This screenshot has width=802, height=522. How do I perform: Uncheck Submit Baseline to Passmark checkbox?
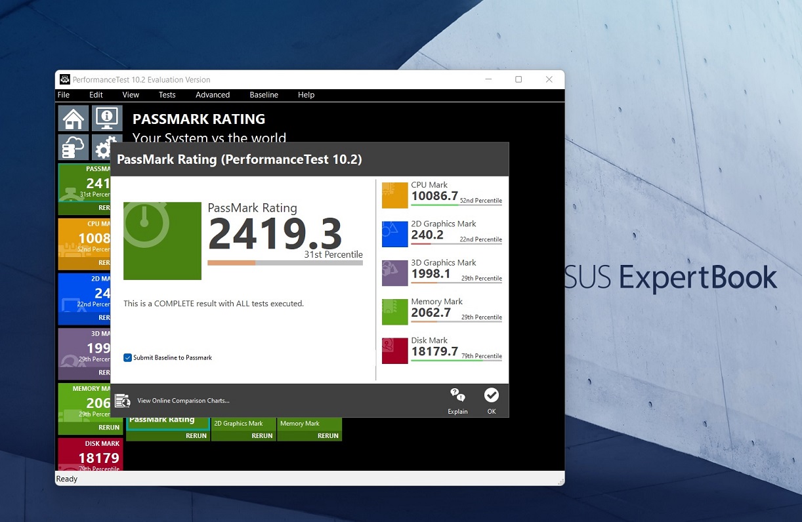coord(128,358)
